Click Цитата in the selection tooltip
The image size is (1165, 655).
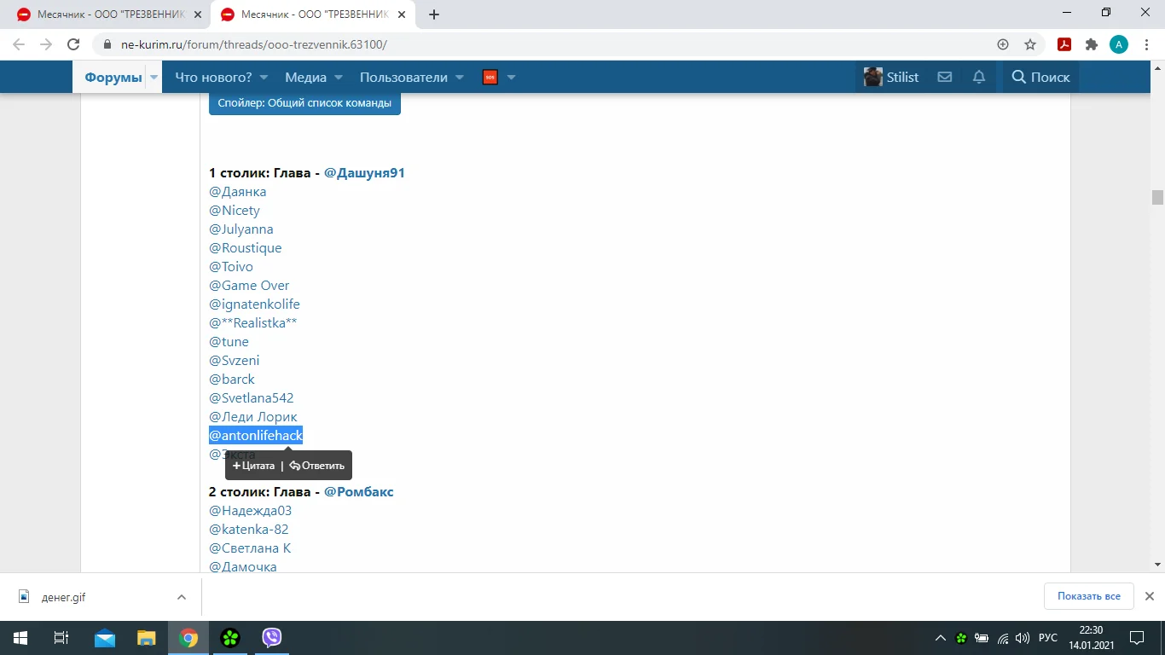(253, 466)
